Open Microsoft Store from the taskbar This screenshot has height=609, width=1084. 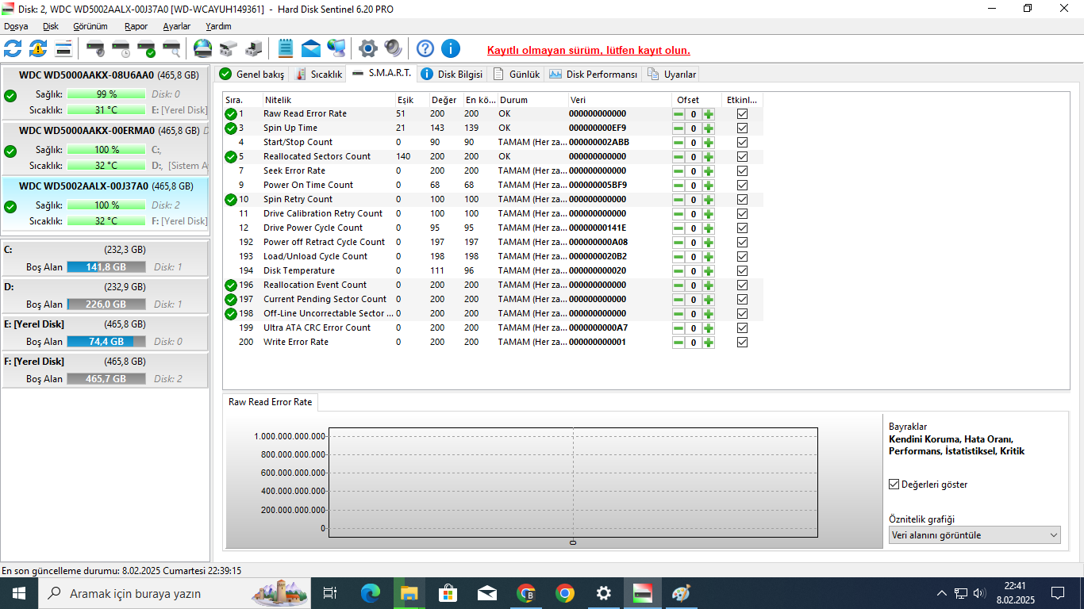coord(448,593)
